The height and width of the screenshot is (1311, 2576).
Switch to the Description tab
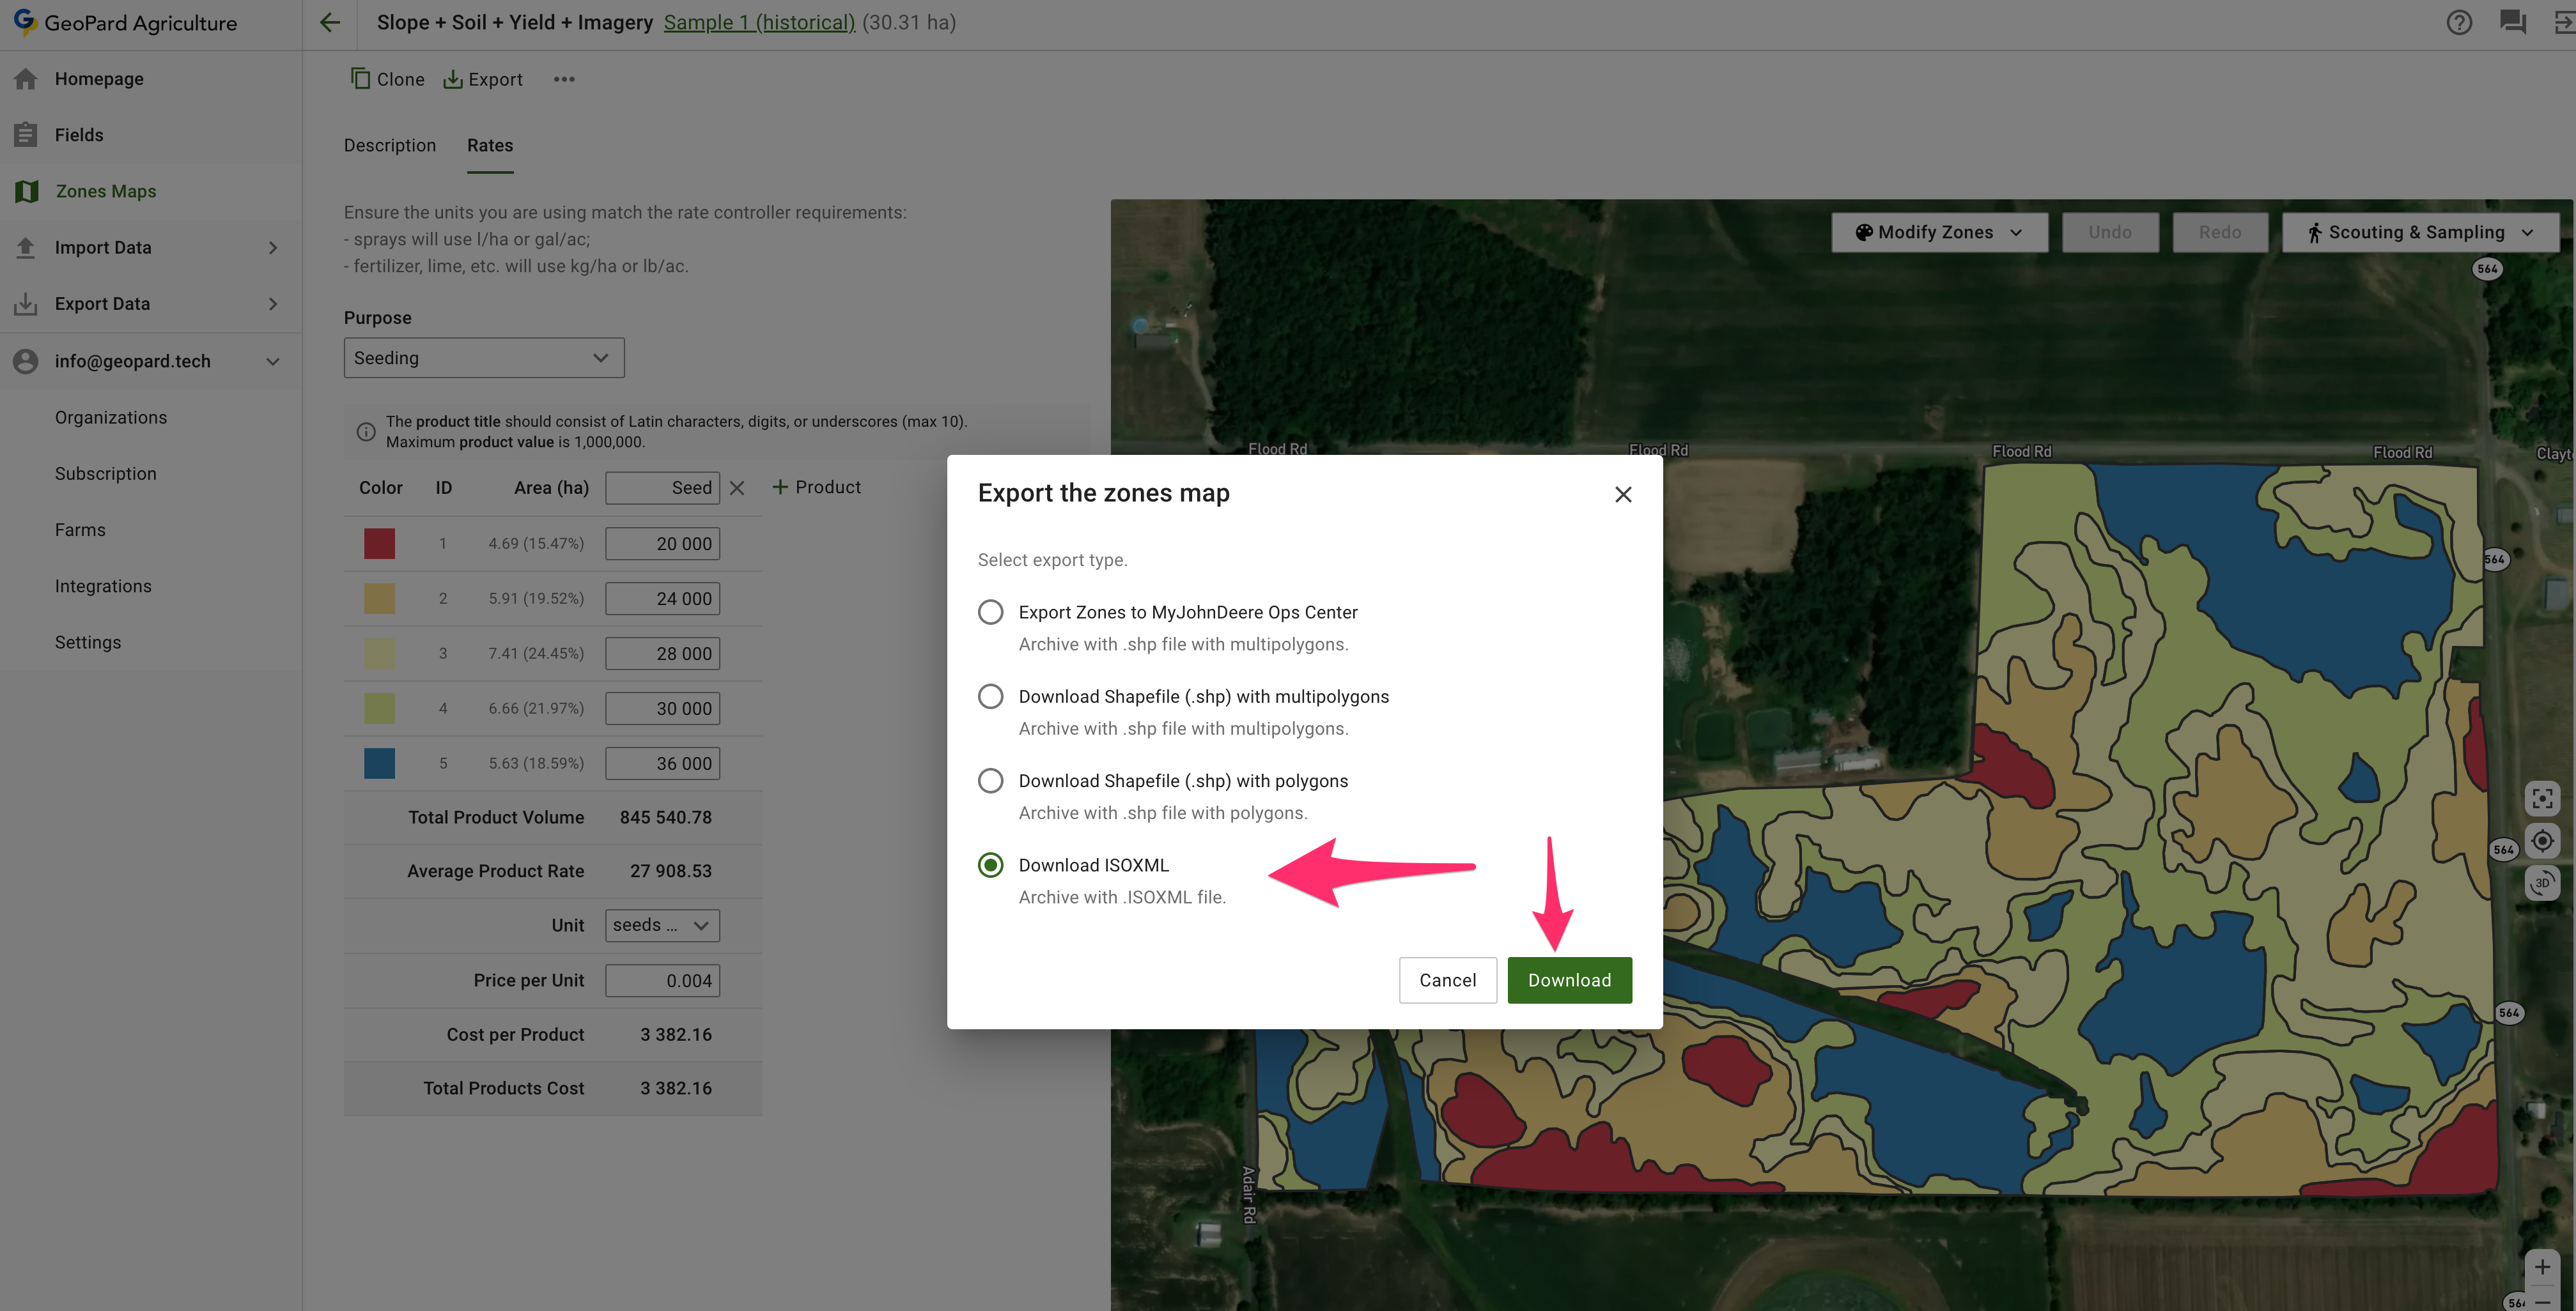click(x=390, y=145)
